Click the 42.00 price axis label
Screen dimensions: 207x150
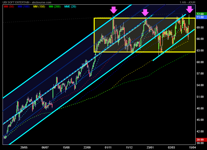click(200, 131)
